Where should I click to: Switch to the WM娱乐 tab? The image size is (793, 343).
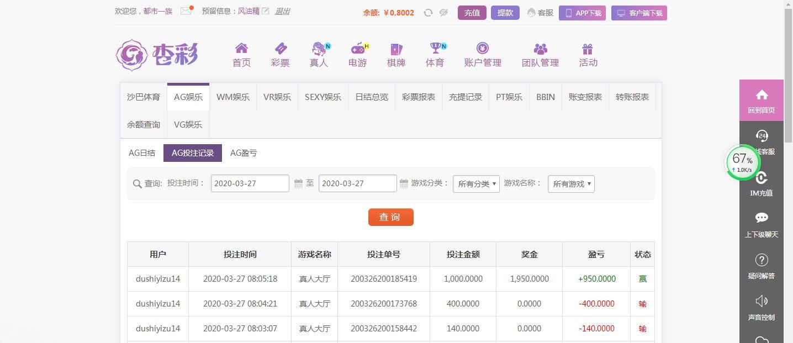(x=233, y=97)
